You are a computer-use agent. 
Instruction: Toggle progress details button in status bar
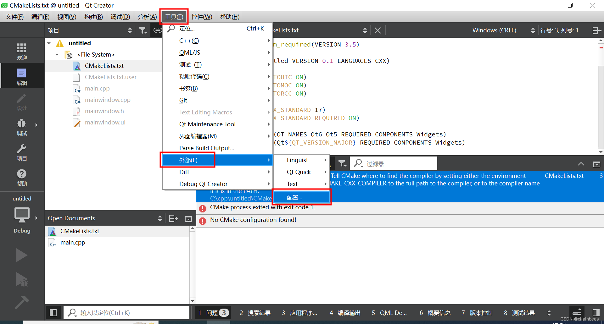[577, 312]
